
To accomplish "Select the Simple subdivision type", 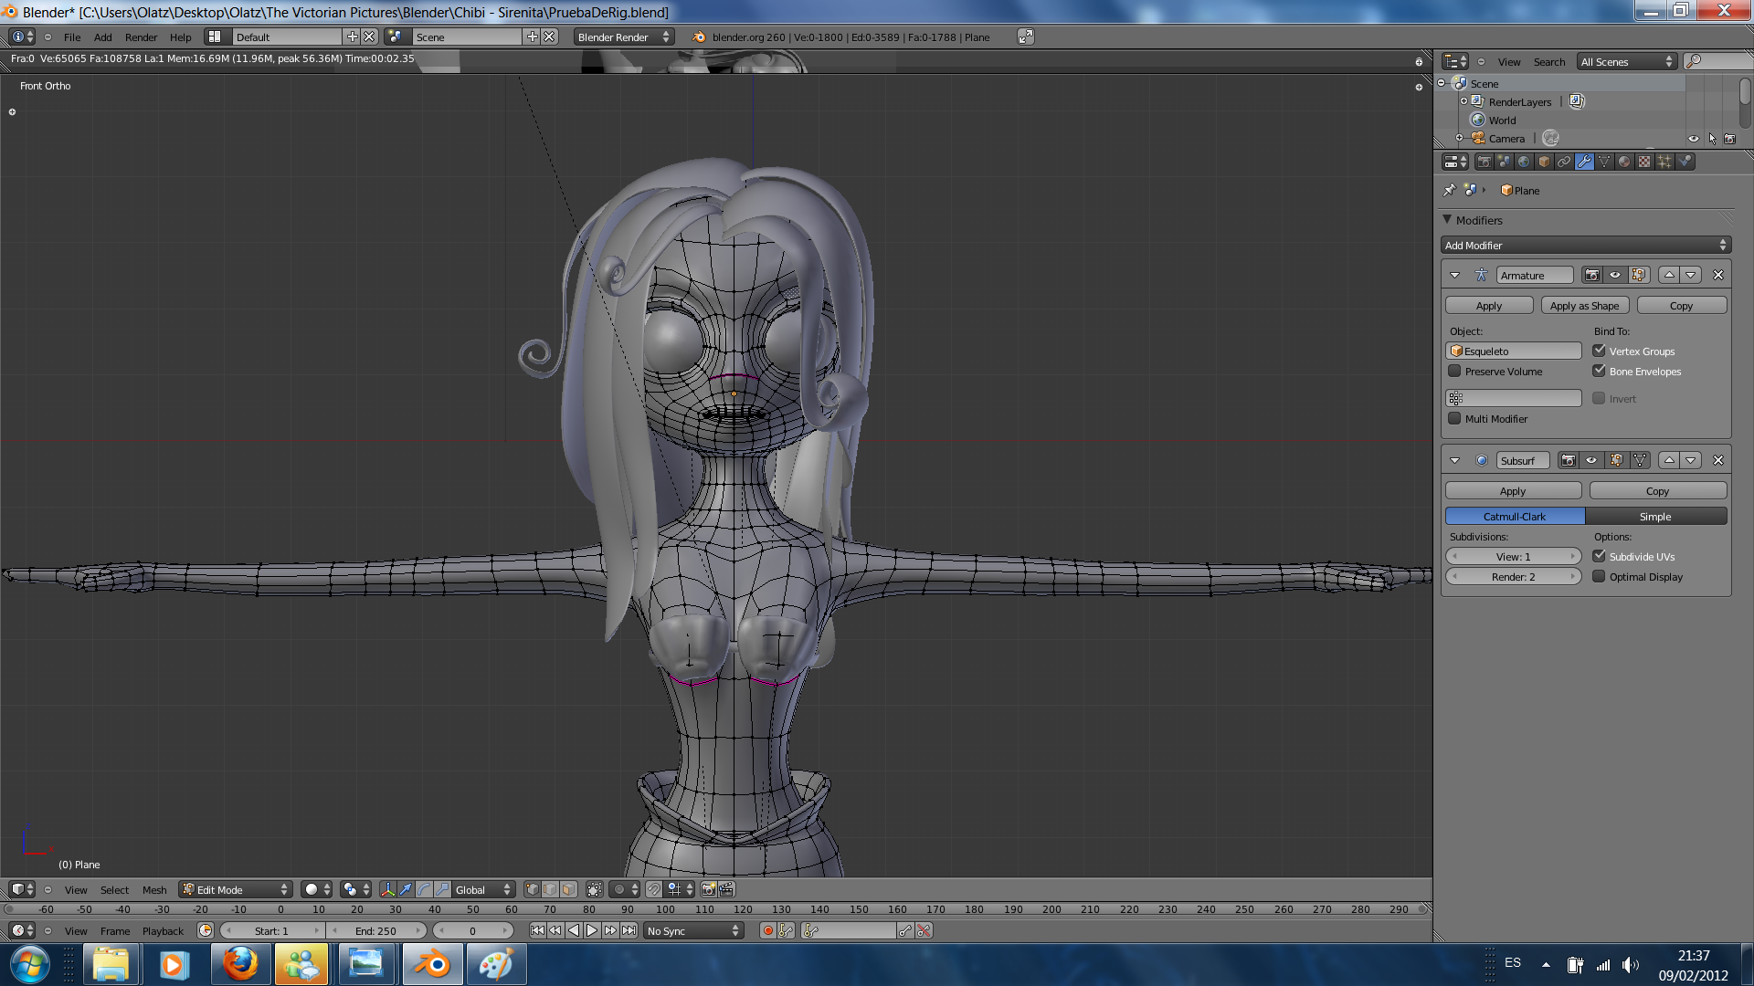I will point(1654,517).
